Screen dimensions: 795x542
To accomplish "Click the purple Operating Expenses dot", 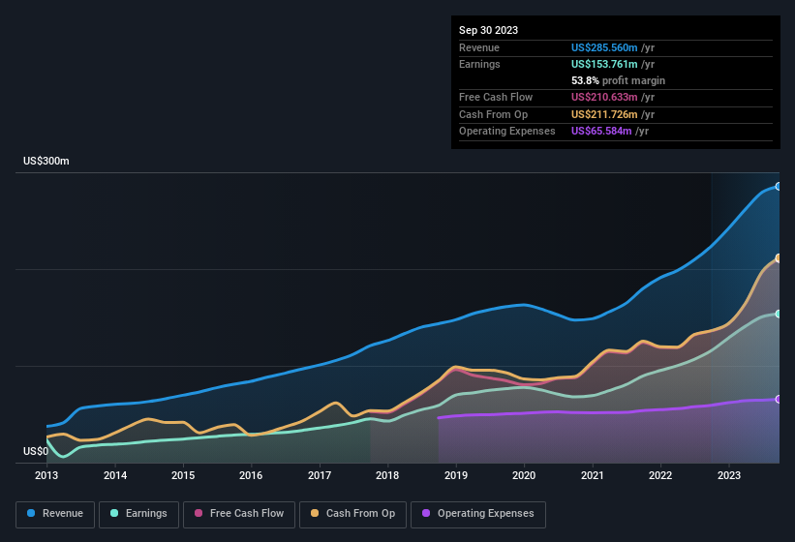I will point(426,514).
